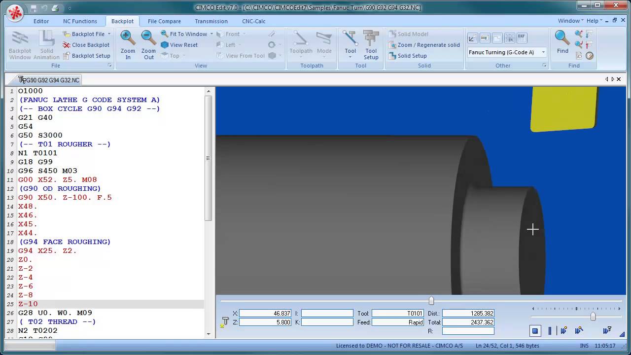Click the Undo icon in quick access toolbar
This screenshot has height=355, width=631.
click(44, 8)
